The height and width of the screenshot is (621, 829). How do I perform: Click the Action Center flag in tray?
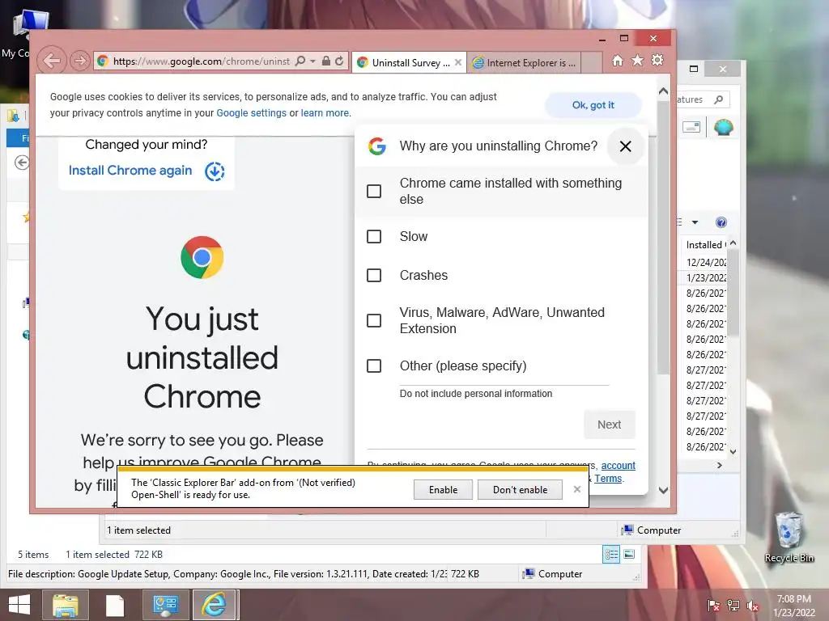click(x=713, y=606)
